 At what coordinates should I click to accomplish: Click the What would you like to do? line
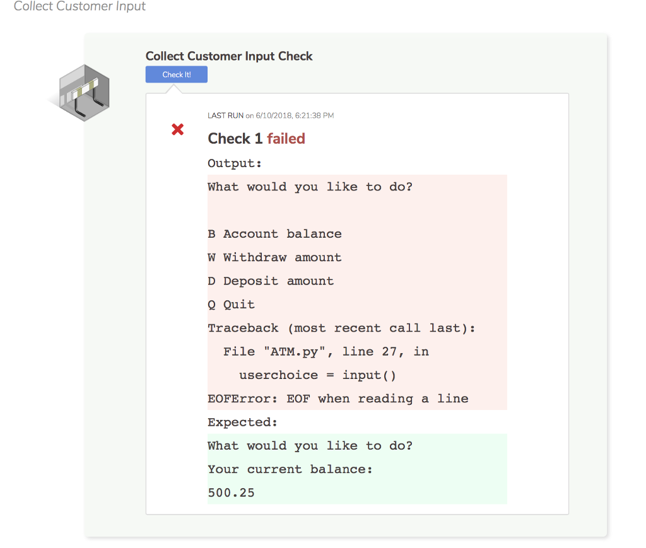point(310,186)
